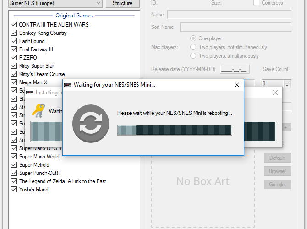
Task: Uncheck CONTRA III THE ALIEN WARS
Action: pyautogui.click(x=14, y=24)
